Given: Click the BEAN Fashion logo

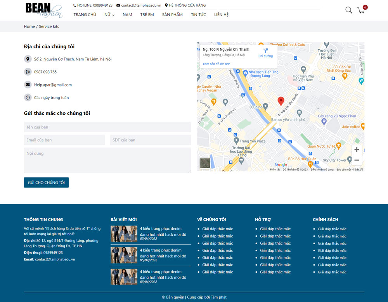Looking at the screenshot, I should [x=43, y=10].
